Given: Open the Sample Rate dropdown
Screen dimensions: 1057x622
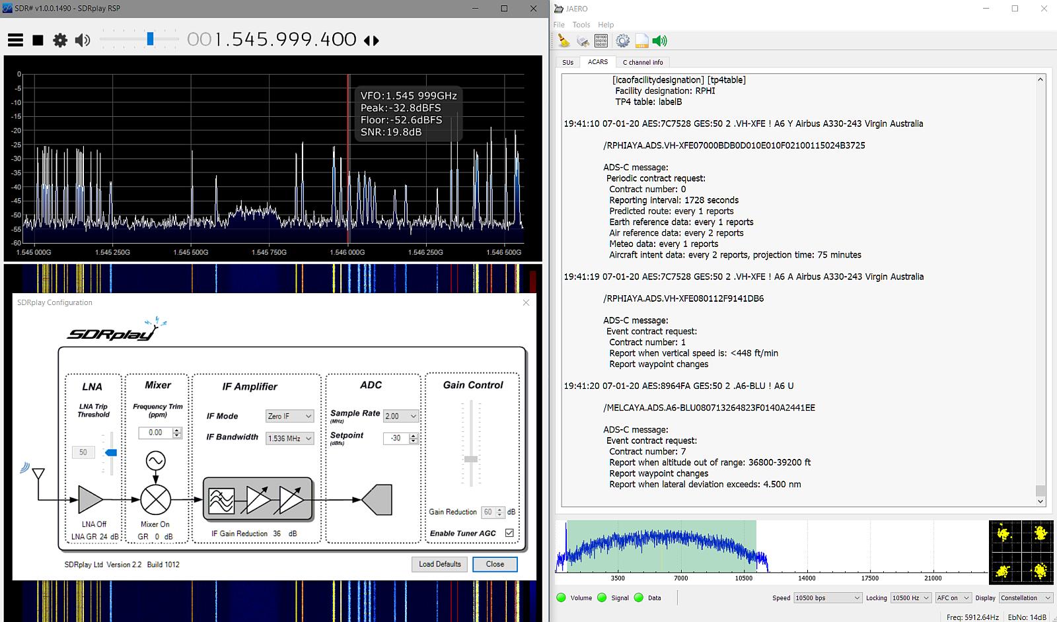Looking at the screenshot, I should click(401, 416).
